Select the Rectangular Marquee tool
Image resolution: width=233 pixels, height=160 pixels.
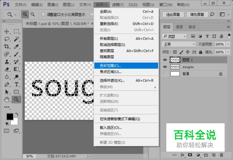[x=16, y=32]
